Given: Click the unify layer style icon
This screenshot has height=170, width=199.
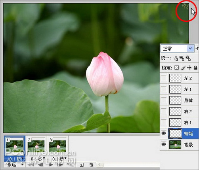Looking at the screenshot, I should coord(188,58).
